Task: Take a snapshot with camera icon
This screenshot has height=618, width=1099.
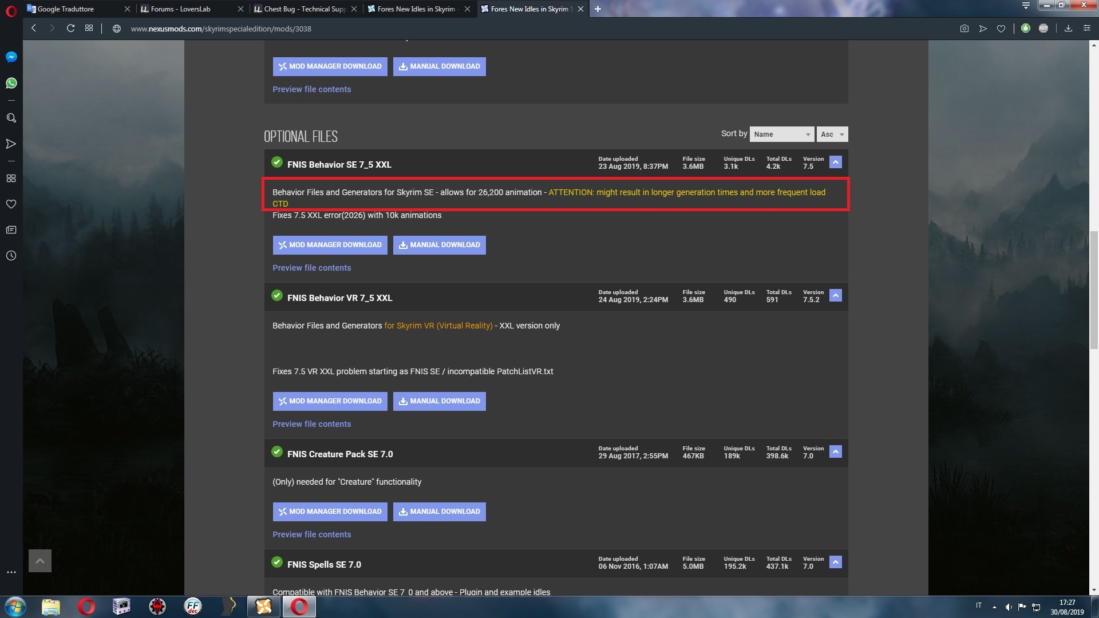Action: point(964,29)
